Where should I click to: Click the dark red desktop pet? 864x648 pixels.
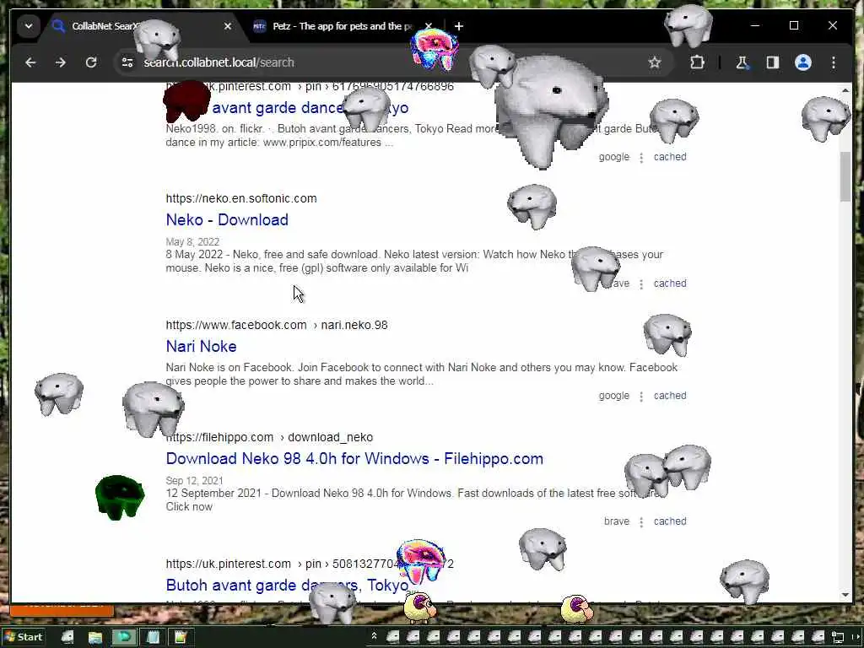pos(186,101)
